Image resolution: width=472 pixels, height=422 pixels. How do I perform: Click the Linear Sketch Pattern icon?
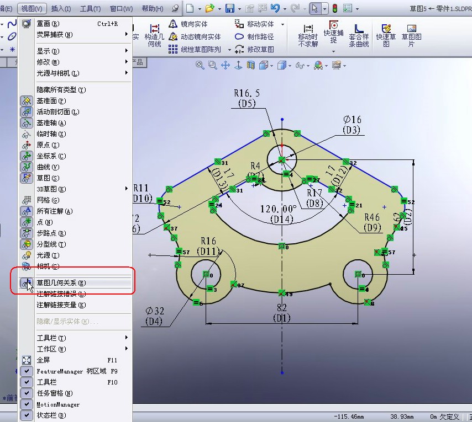click(173, 49)
